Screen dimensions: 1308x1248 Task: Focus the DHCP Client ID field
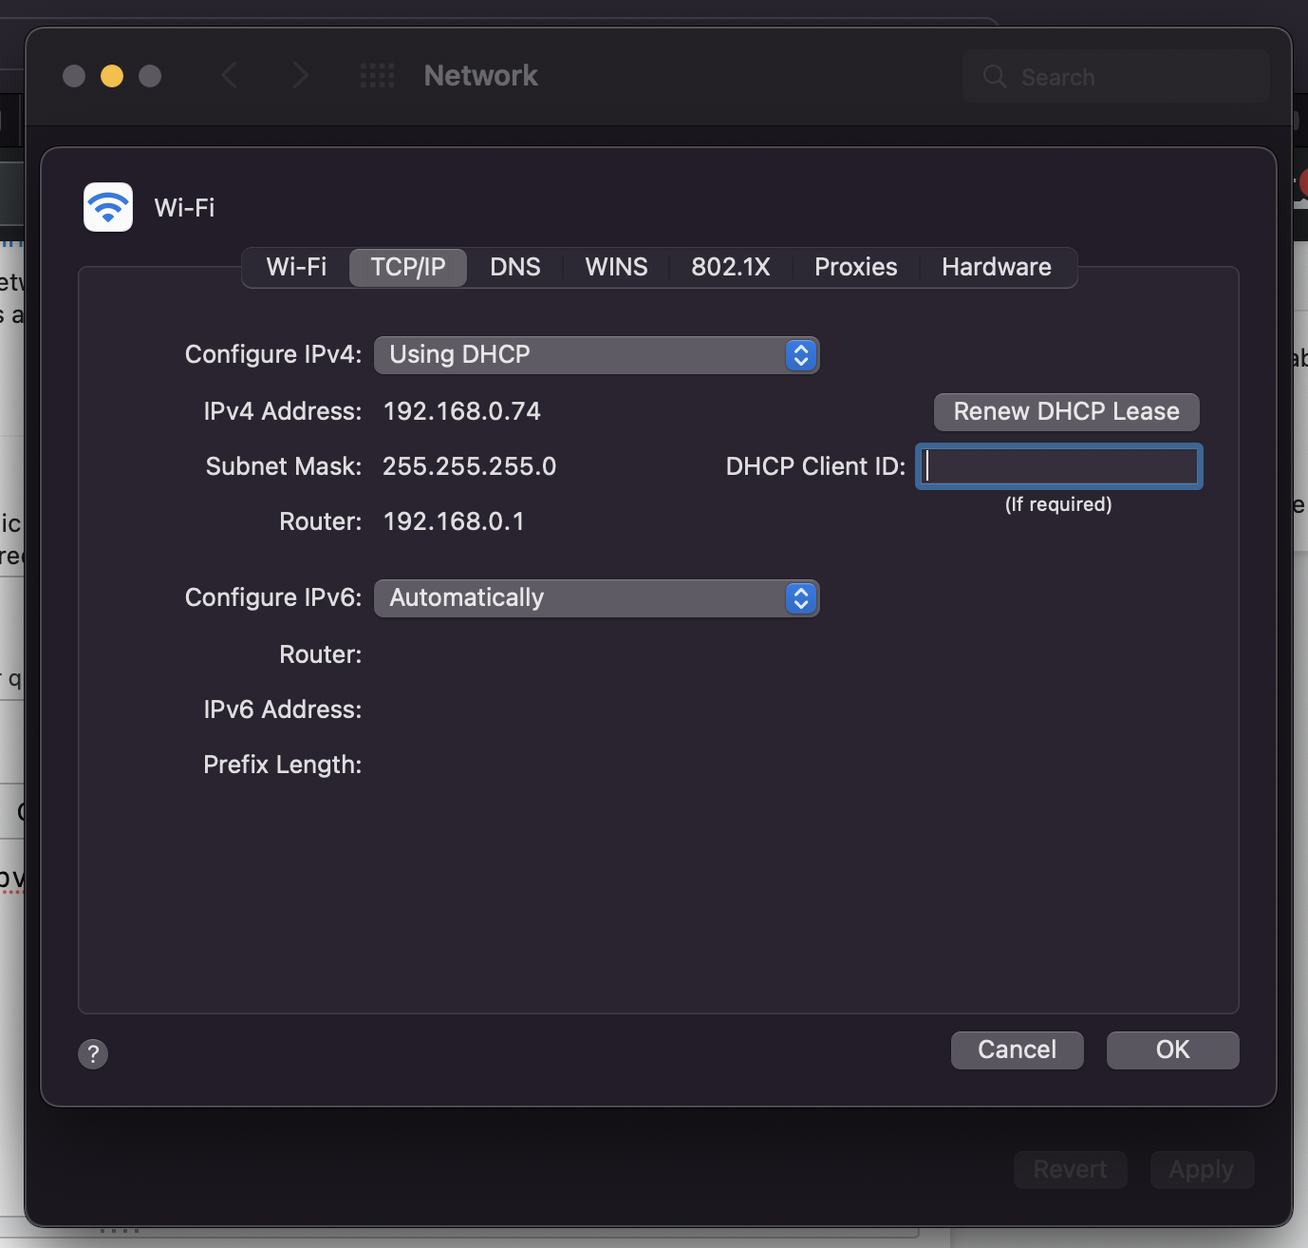click(x=1059, y=466)
